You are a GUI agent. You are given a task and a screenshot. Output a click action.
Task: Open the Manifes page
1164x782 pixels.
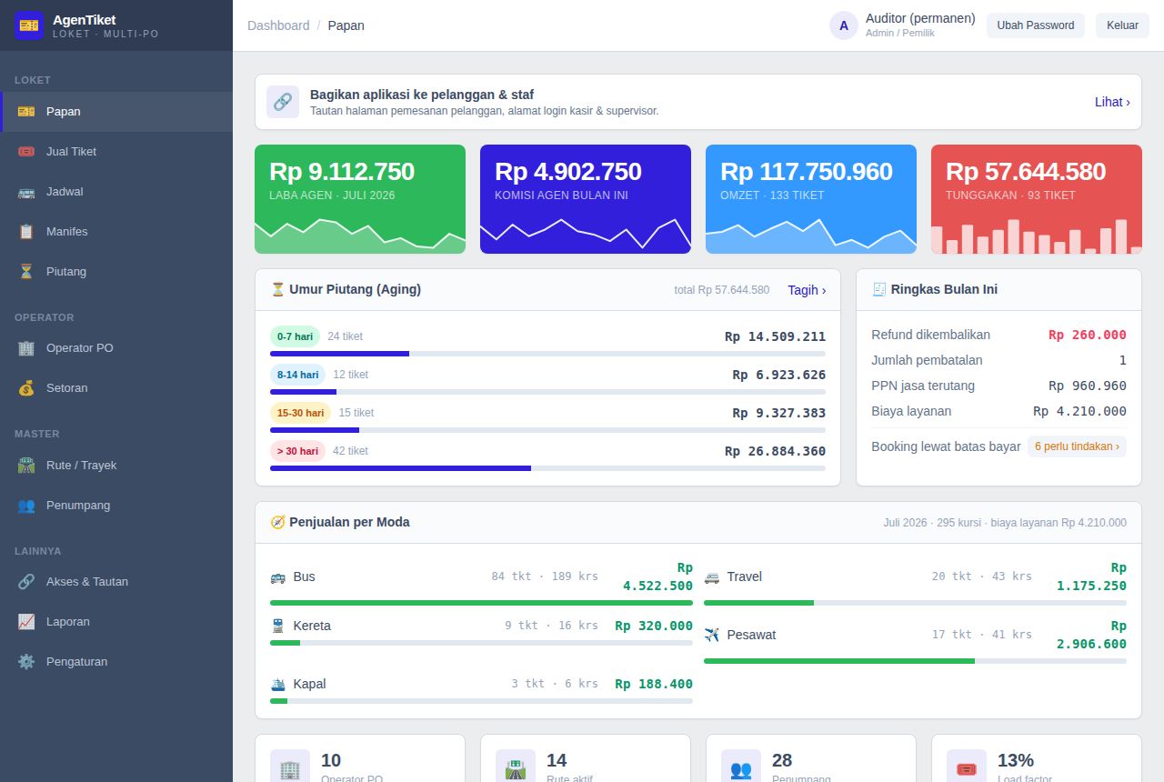pyautogui.click(x=116, y=231)
